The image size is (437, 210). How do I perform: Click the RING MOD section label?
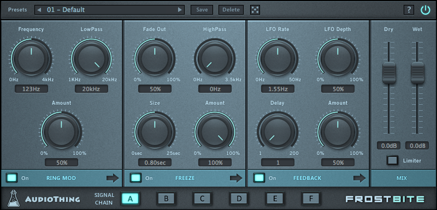[x=61, y=178]
